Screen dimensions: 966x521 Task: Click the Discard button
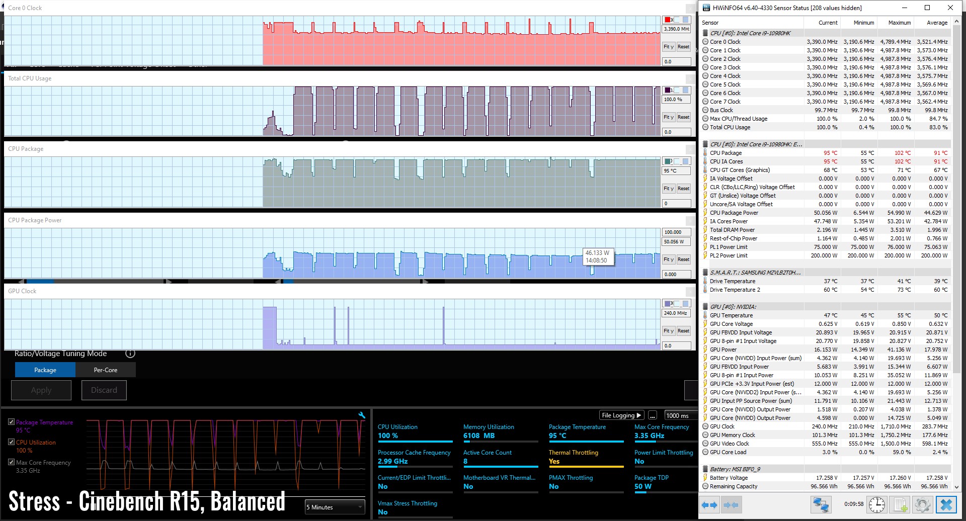pos(104,390)
